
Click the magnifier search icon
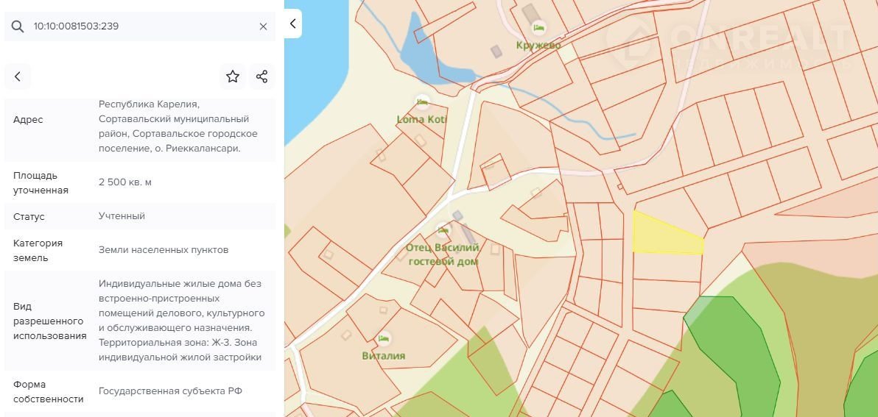click(18, 26)
